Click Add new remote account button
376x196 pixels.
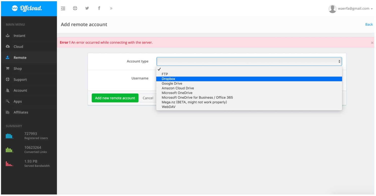click(115, 98)
